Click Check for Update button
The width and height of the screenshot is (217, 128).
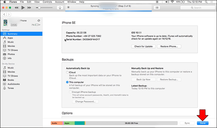coord(144,46)
